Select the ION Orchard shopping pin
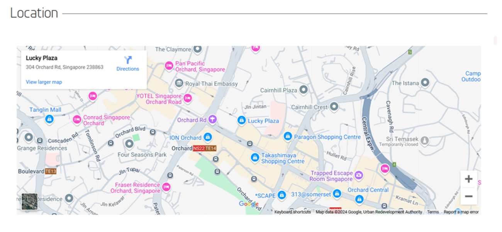This screenshot has width=502, height=232. [208, 137]
